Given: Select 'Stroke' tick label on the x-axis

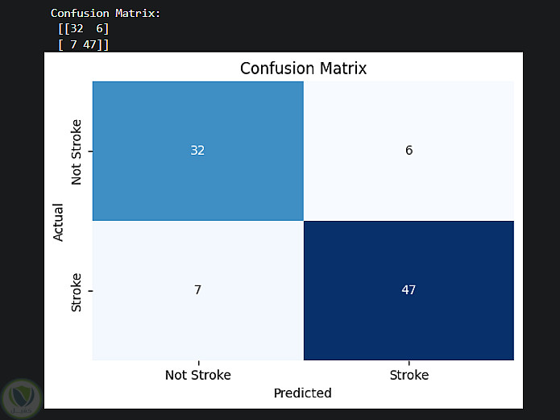Looking at the screenshot, I should pos(409,376).
